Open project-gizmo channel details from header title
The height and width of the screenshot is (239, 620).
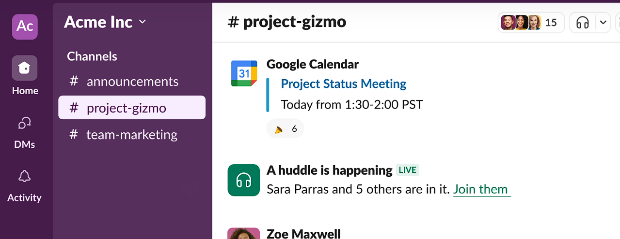pos(287,22)
